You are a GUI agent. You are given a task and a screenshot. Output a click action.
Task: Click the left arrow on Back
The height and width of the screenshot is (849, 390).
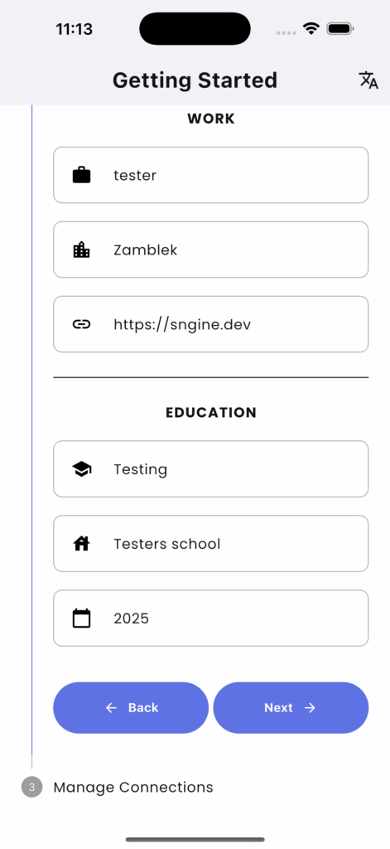click(111, 708)
